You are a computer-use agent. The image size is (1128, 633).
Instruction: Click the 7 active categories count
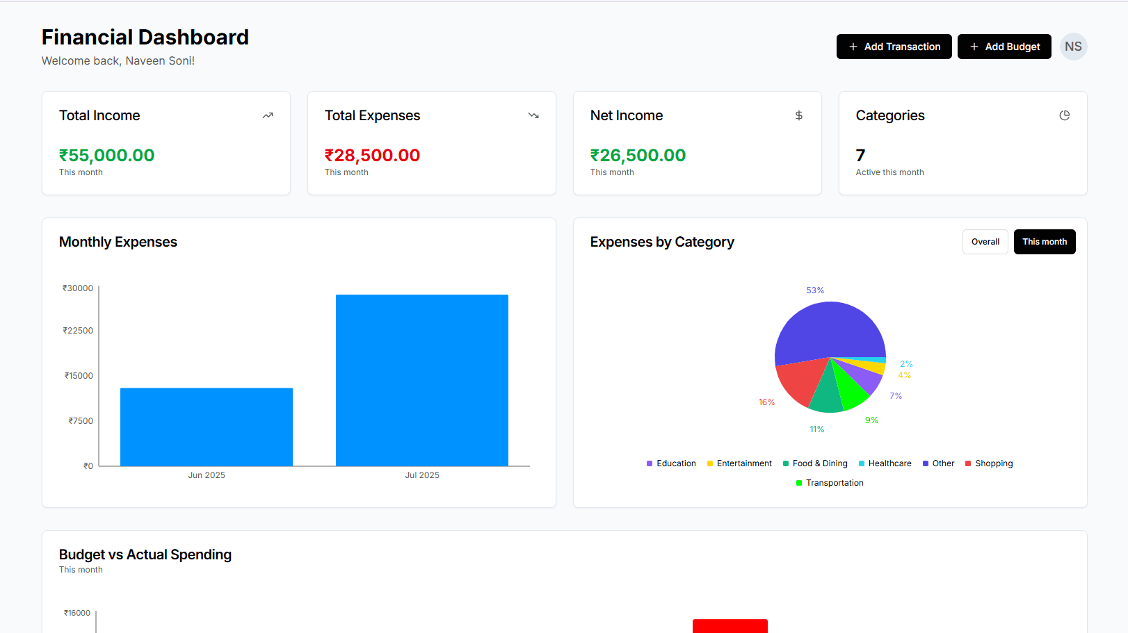(x=860, y=155)
